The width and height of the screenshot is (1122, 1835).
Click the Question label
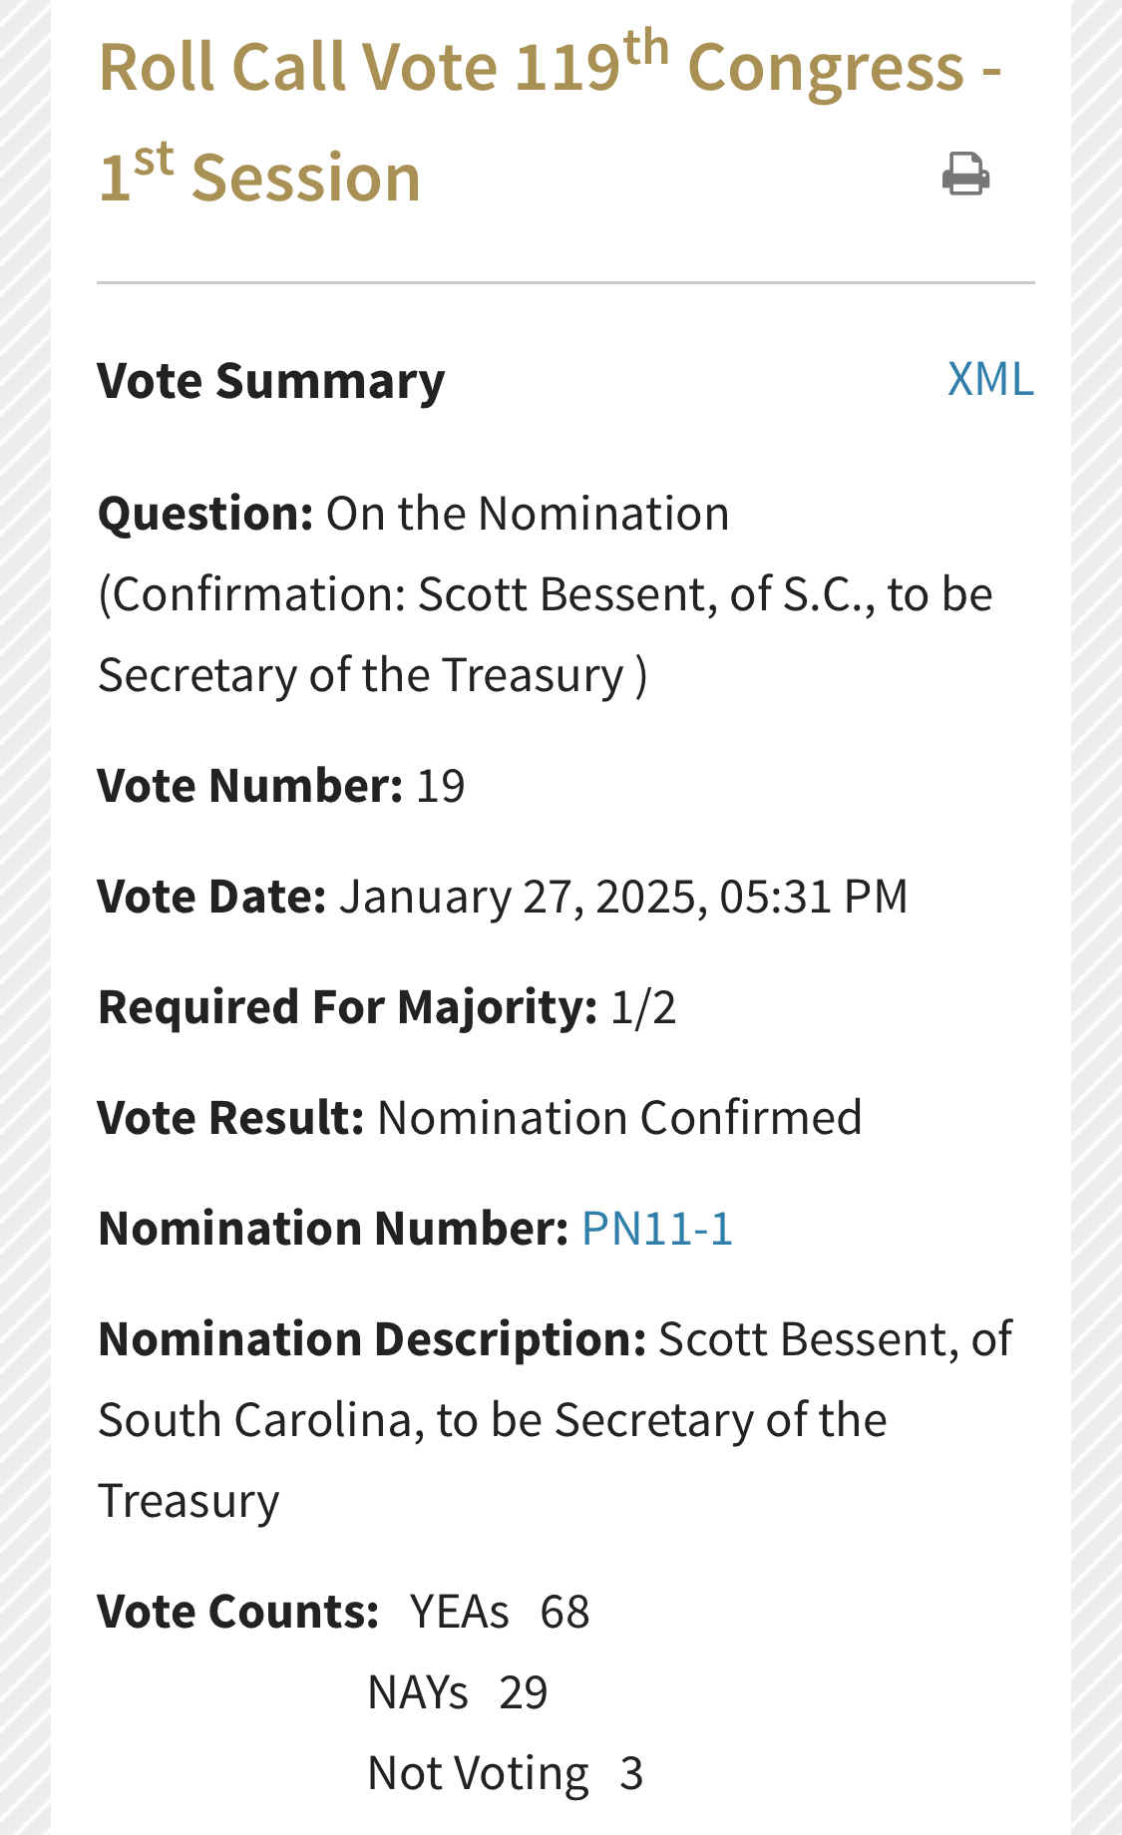pos(205,514)
